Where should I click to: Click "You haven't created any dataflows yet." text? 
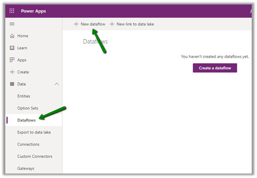click(215, 56)
